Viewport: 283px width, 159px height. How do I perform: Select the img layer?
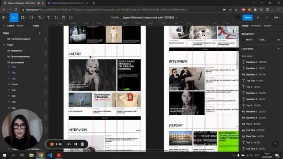pyautogui.click(x=14, y=108)
